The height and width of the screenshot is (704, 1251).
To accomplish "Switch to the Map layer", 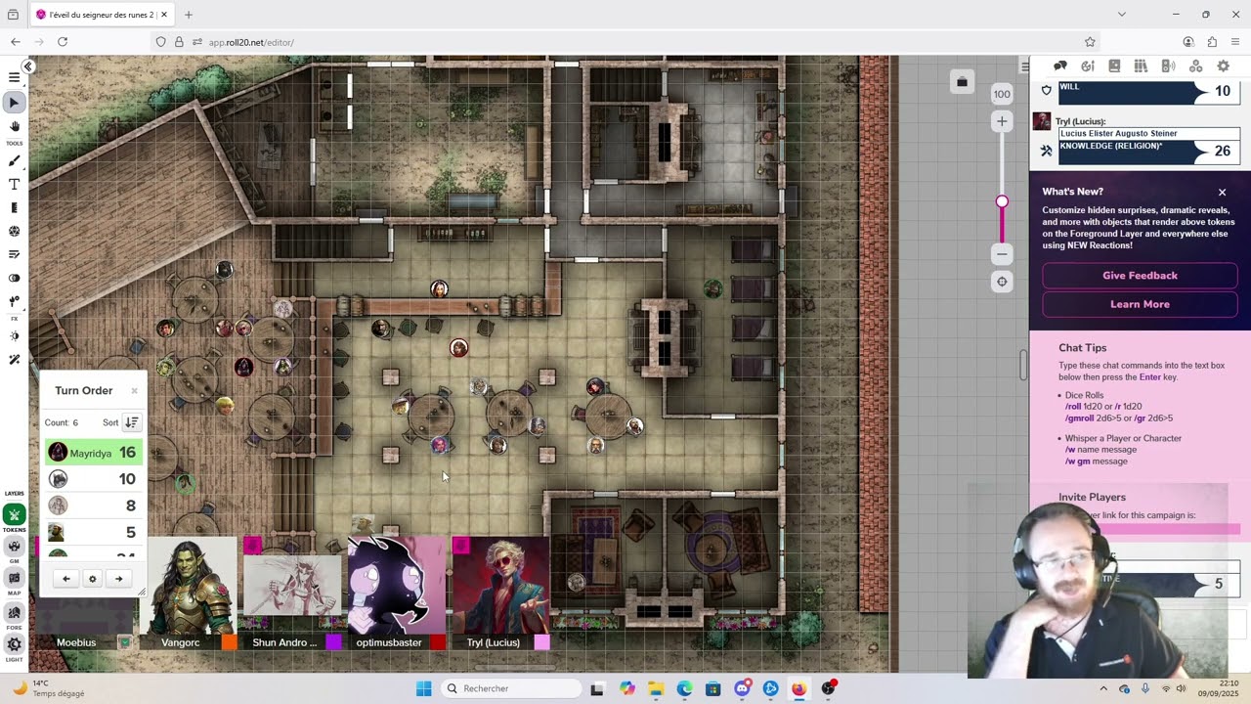I will click(x=14, y=579).
